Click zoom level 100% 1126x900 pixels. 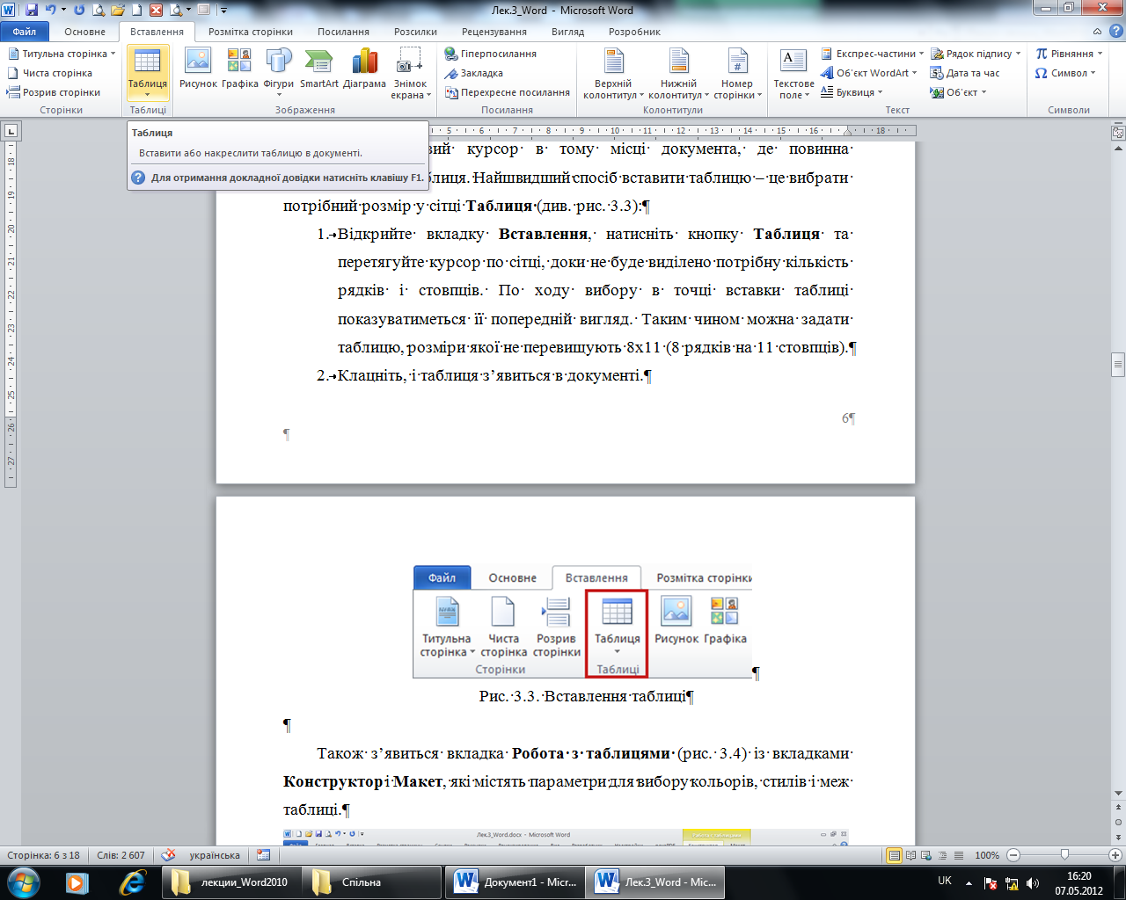(987, 855)
